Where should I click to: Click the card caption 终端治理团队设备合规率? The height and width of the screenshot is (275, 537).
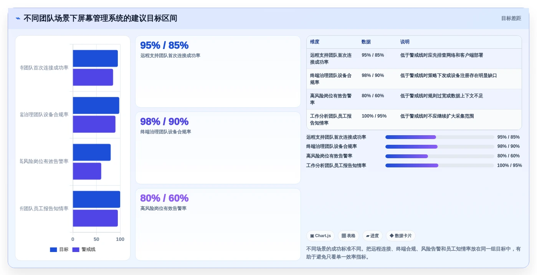[165, 132]
